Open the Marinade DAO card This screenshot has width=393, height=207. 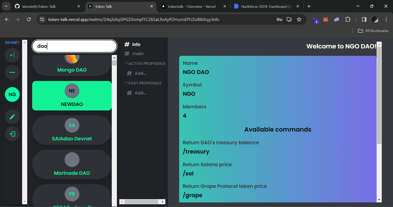click(x=72, y=164)
